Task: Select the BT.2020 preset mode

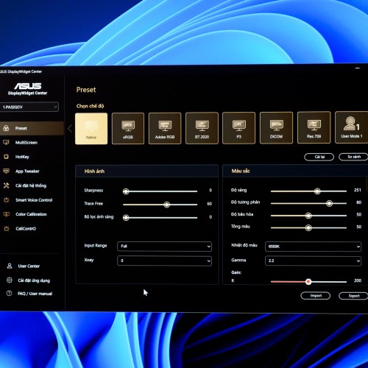Action: (202, 128)
